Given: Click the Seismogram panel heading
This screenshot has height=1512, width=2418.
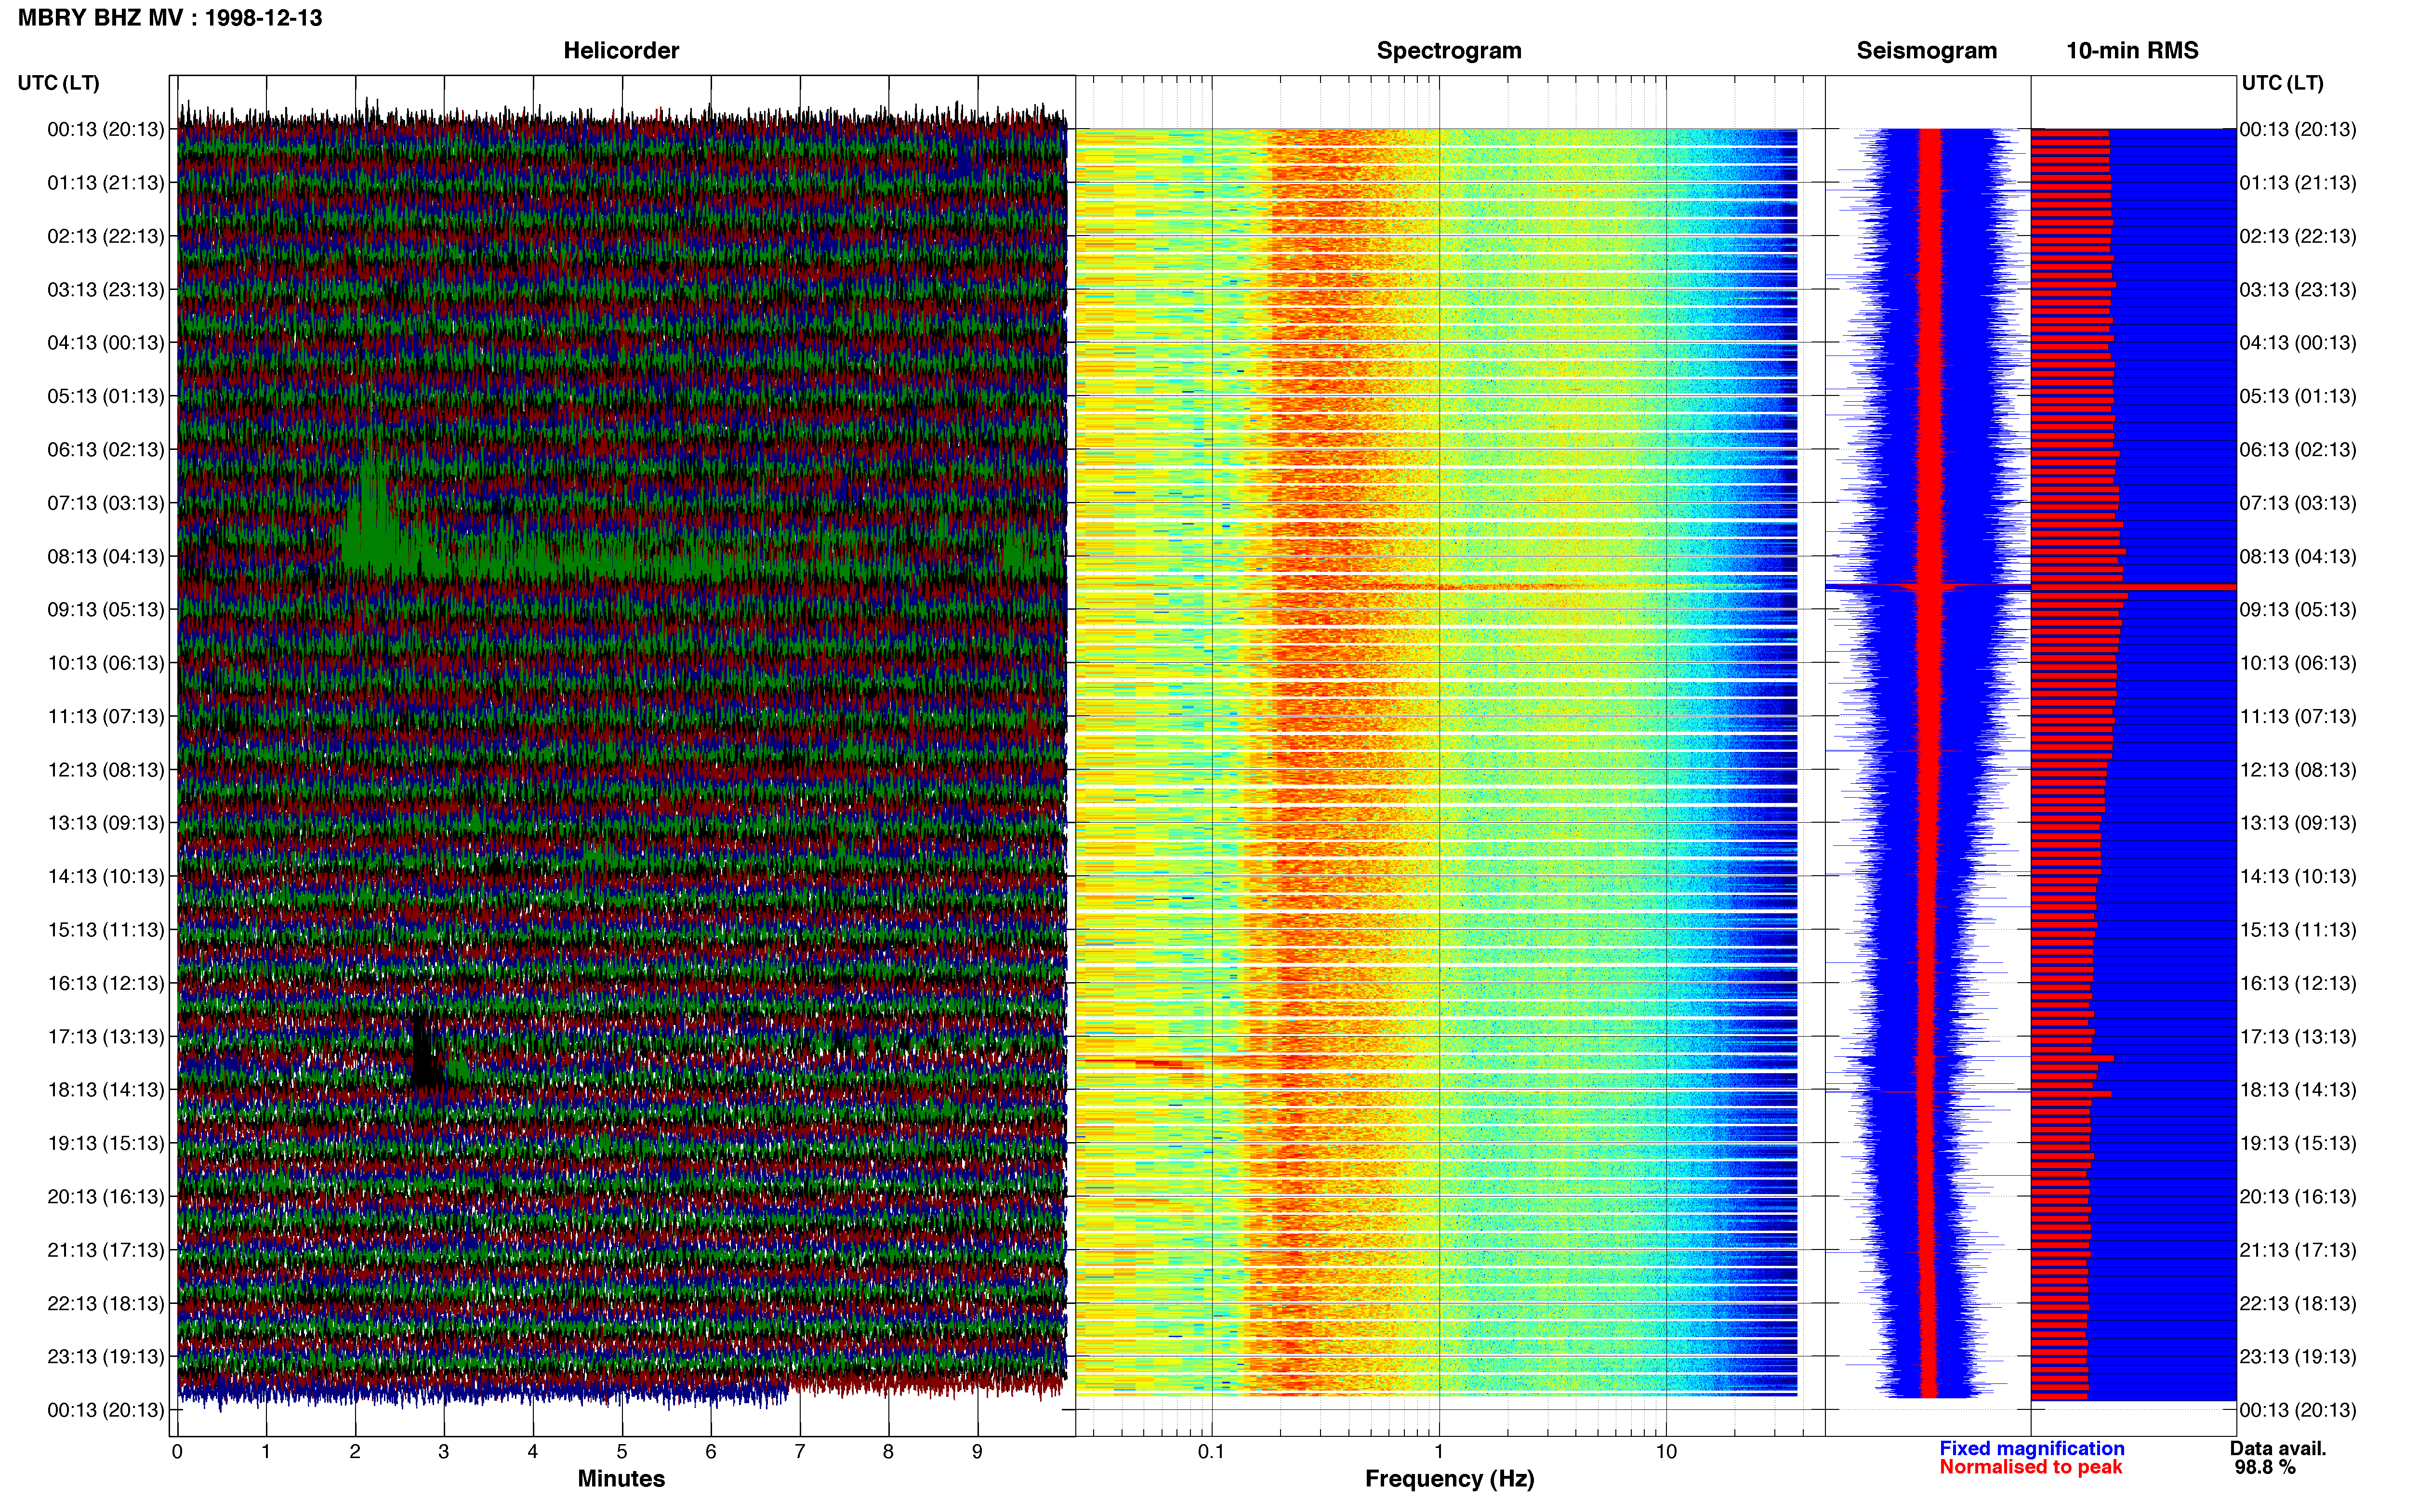Looking at the screenshot, I should click(x=1926, y=51).
